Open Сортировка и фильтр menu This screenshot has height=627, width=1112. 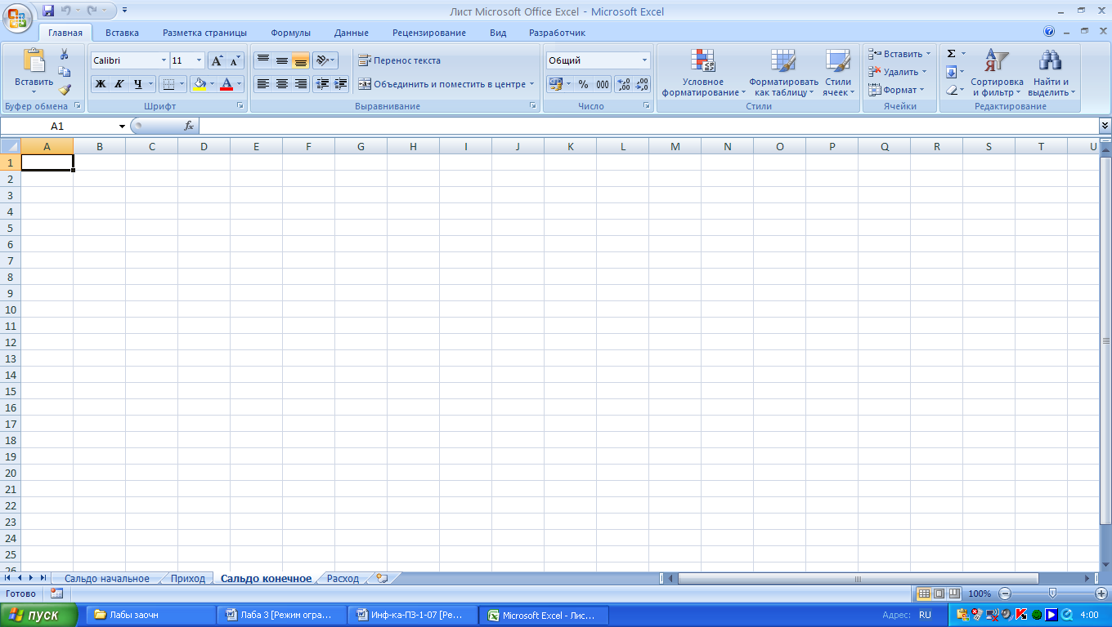click(997, 73)
